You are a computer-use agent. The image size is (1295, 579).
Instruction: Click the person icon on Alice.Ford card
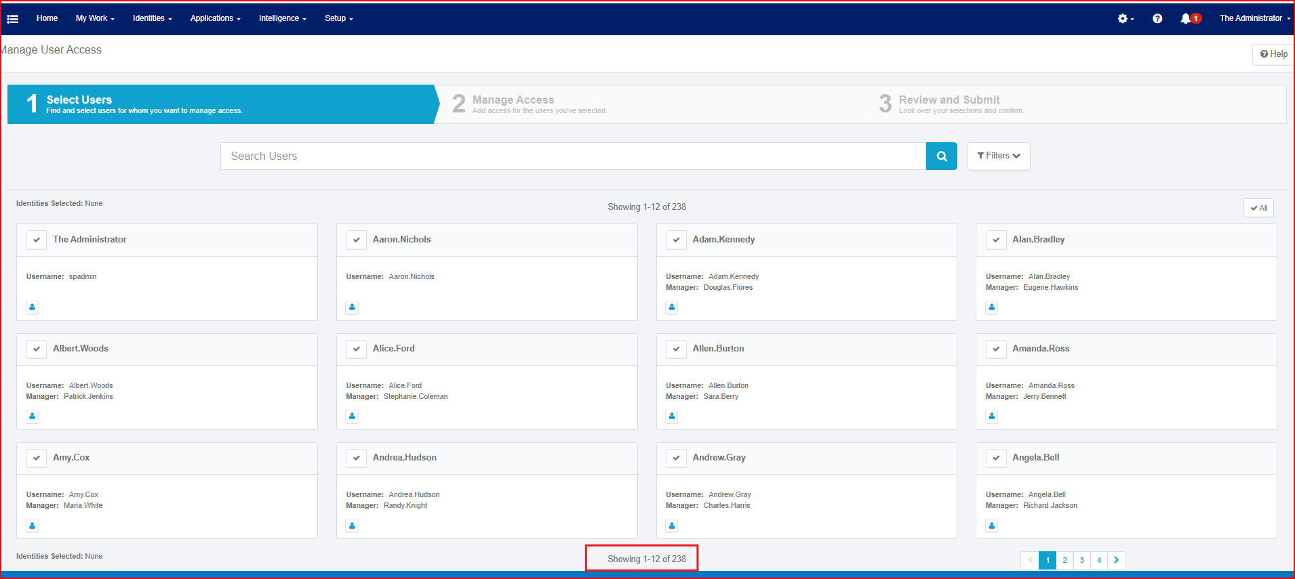tap(352, 416)
